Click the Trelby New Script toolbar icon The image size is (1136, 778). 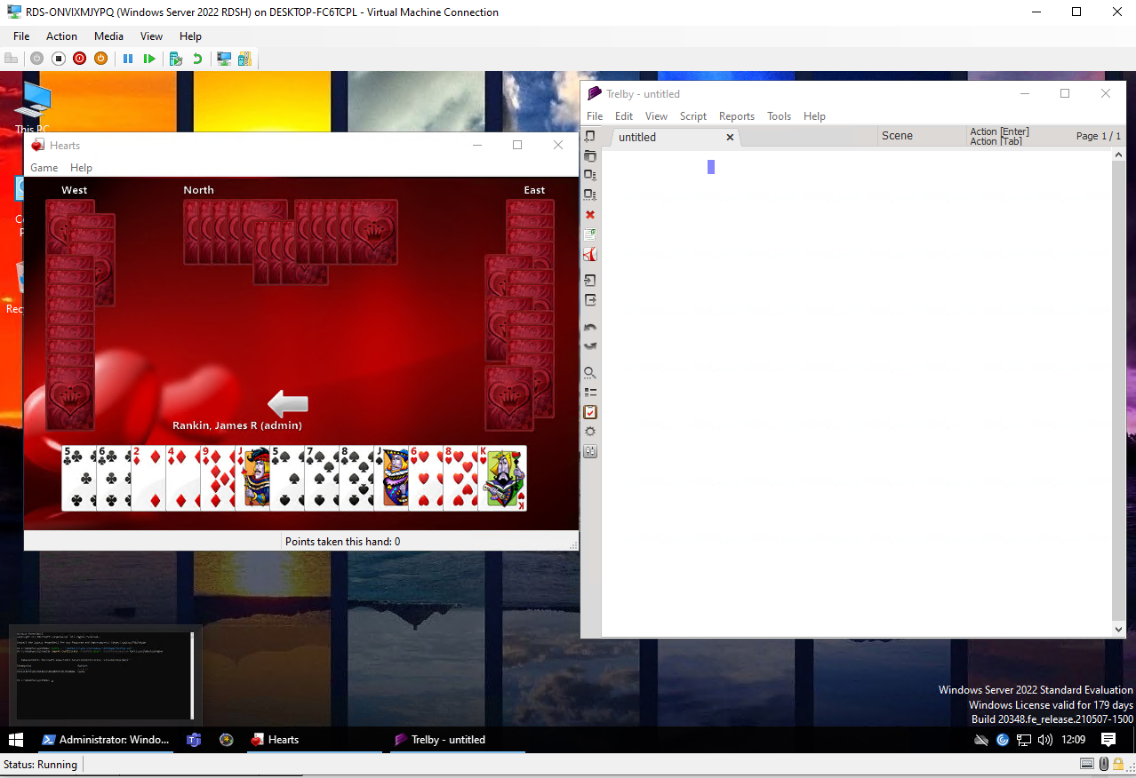589,137
